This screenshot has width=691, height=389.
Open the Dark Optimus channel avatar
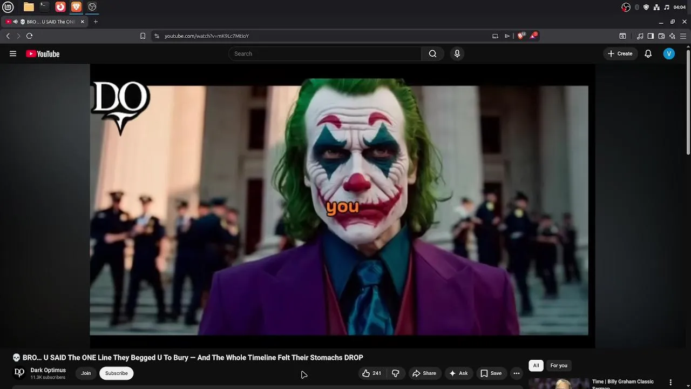tap(19, 373)
